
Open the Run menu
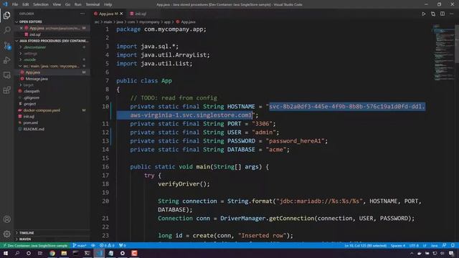[78, 4]
